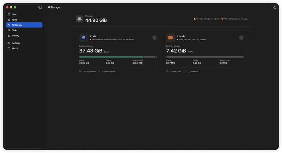
Task: Select AI Storage in the sidebar
Action: coord(24,25)
